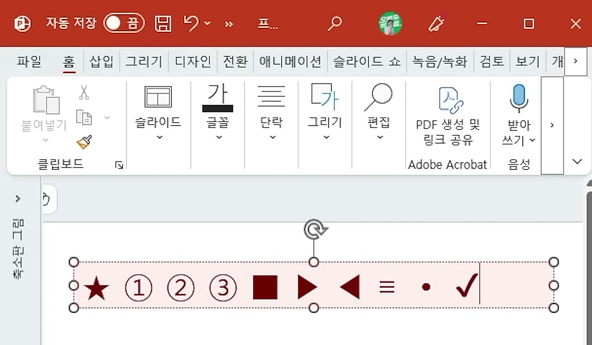Click the rotate handle above text box
The height and width of the screenshot is (345, 592).
[x=315, y=229]
